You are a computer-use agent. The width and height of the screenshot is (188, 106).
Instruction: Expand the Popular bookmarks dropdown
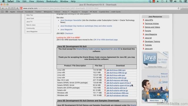(x=75, y=12)
